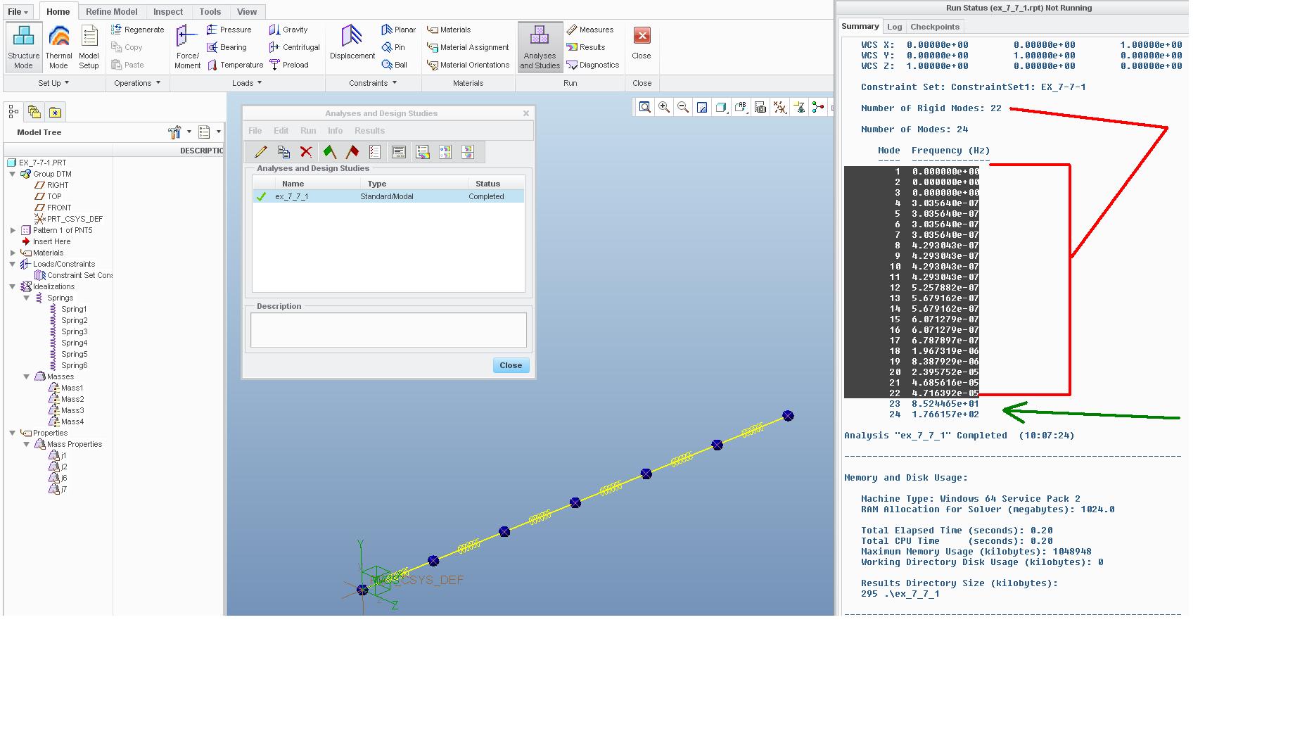Collapse the Springs tree node
1307x748 pixels.
[x=27, y=298]
